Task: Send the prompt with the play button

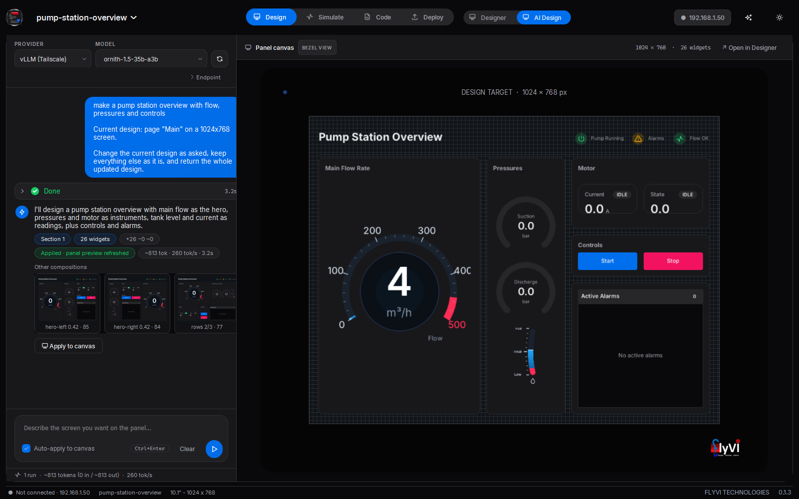Action: point(214,449)
